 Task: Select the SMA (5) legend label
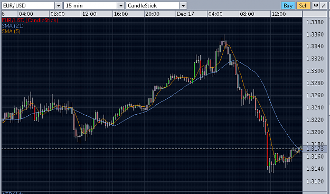click(11, 31)
